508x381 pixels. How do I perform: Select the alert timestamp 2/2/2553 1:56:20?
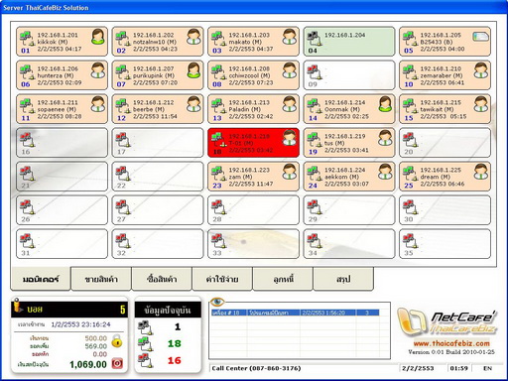coord(323,313)
